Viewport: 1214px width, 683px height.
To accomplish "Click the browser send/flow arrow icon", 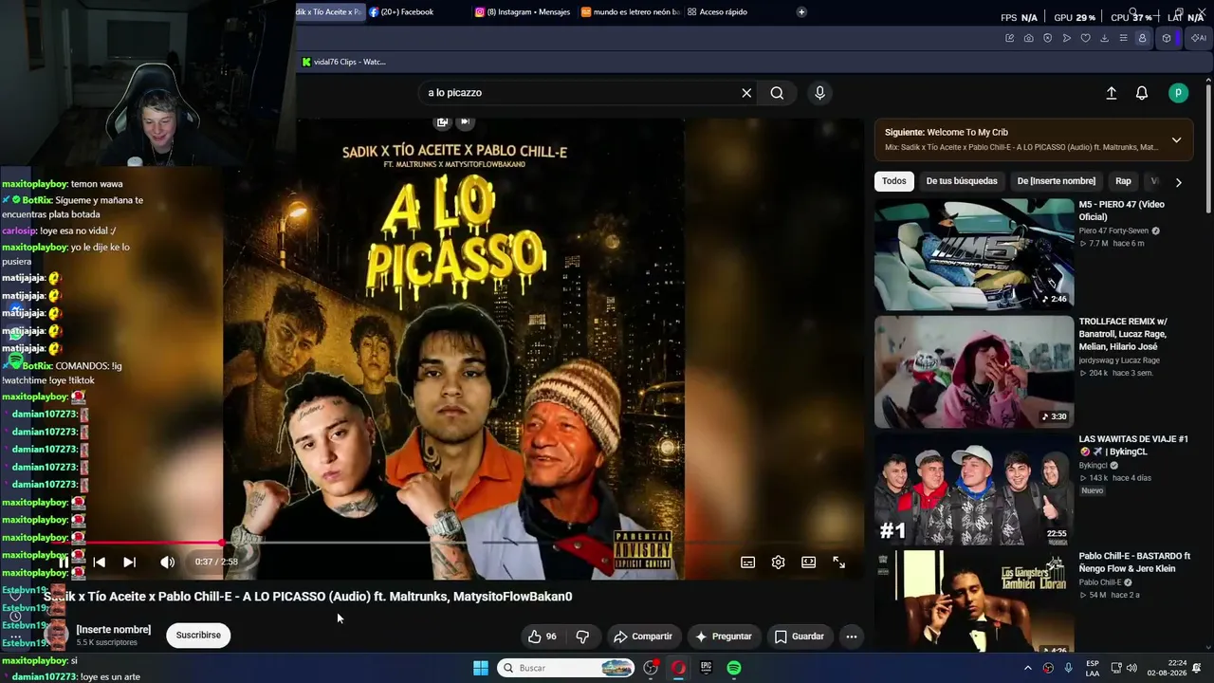I will coord(1066,38).
